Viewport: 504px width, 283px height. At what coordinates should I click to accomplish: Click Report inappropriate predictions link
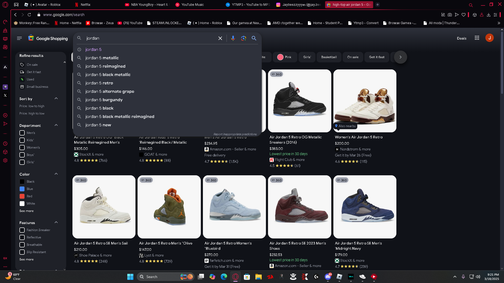(x=235, y=134)
